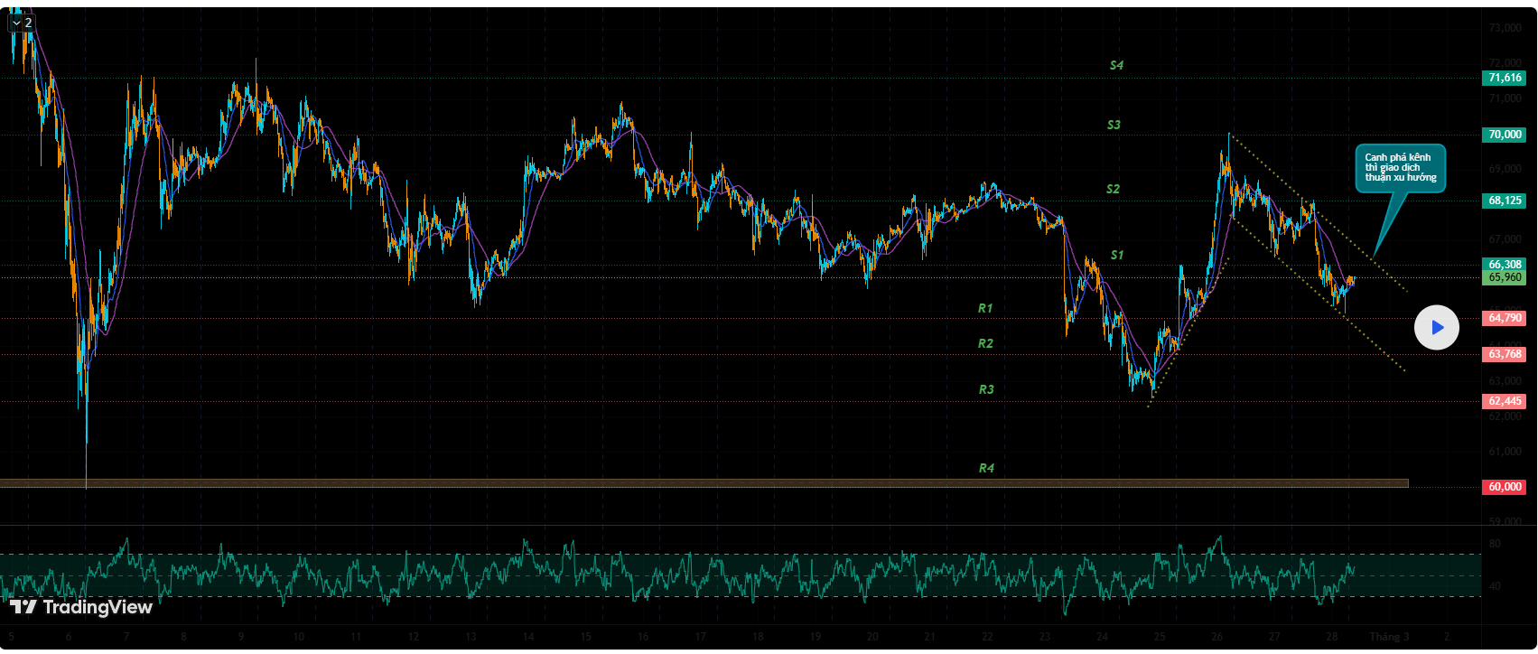
Task: Select the teal callout annotation text box
Action: point(1400,168)
